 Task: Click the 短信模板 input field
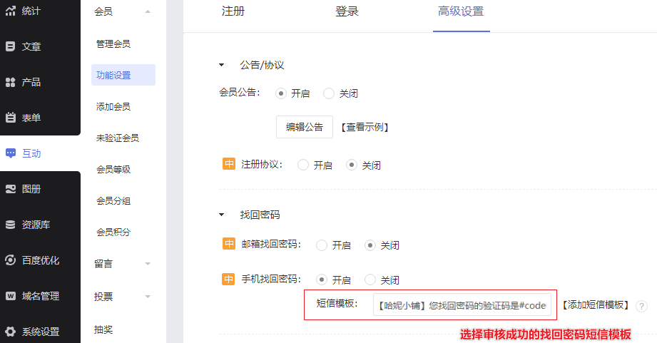tap(462, 305)
